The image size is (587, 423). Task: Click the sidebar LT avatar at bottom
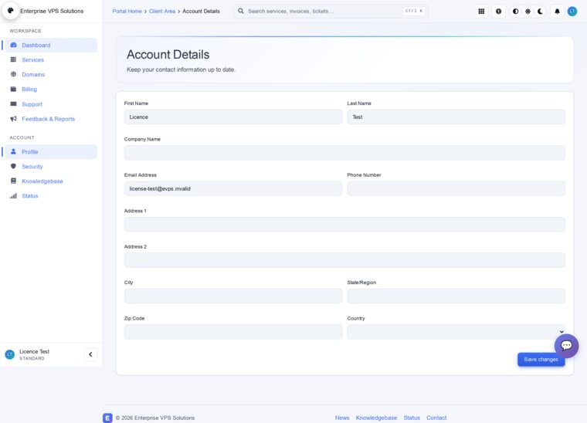(x=10, y=354)
